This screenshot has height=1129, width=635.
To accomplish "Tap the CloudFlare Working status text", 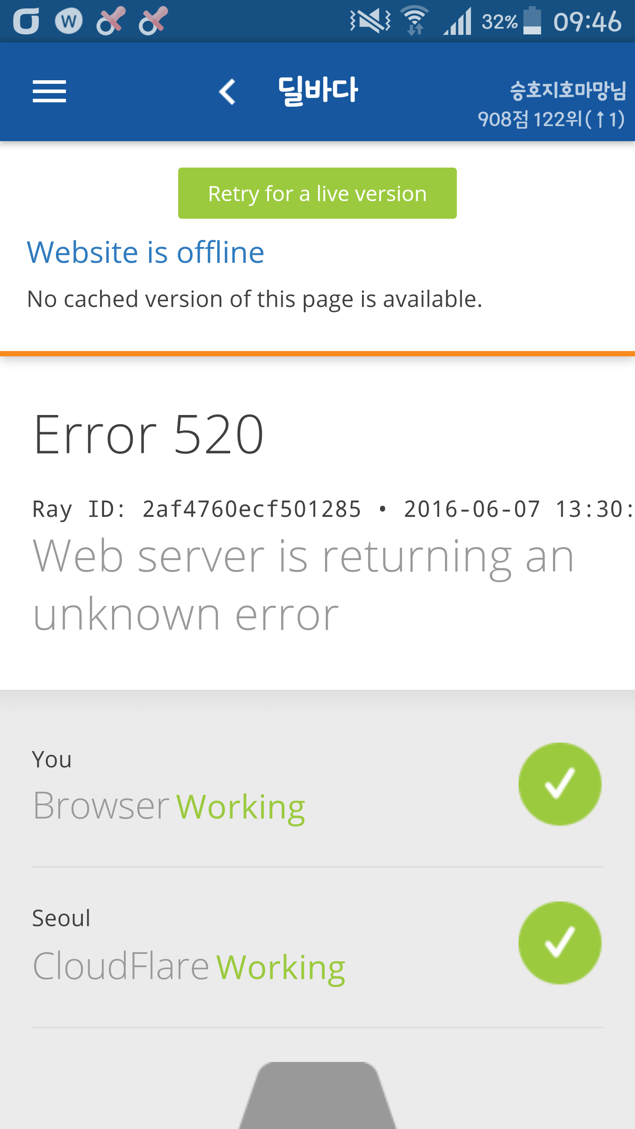I will point(189,967).
